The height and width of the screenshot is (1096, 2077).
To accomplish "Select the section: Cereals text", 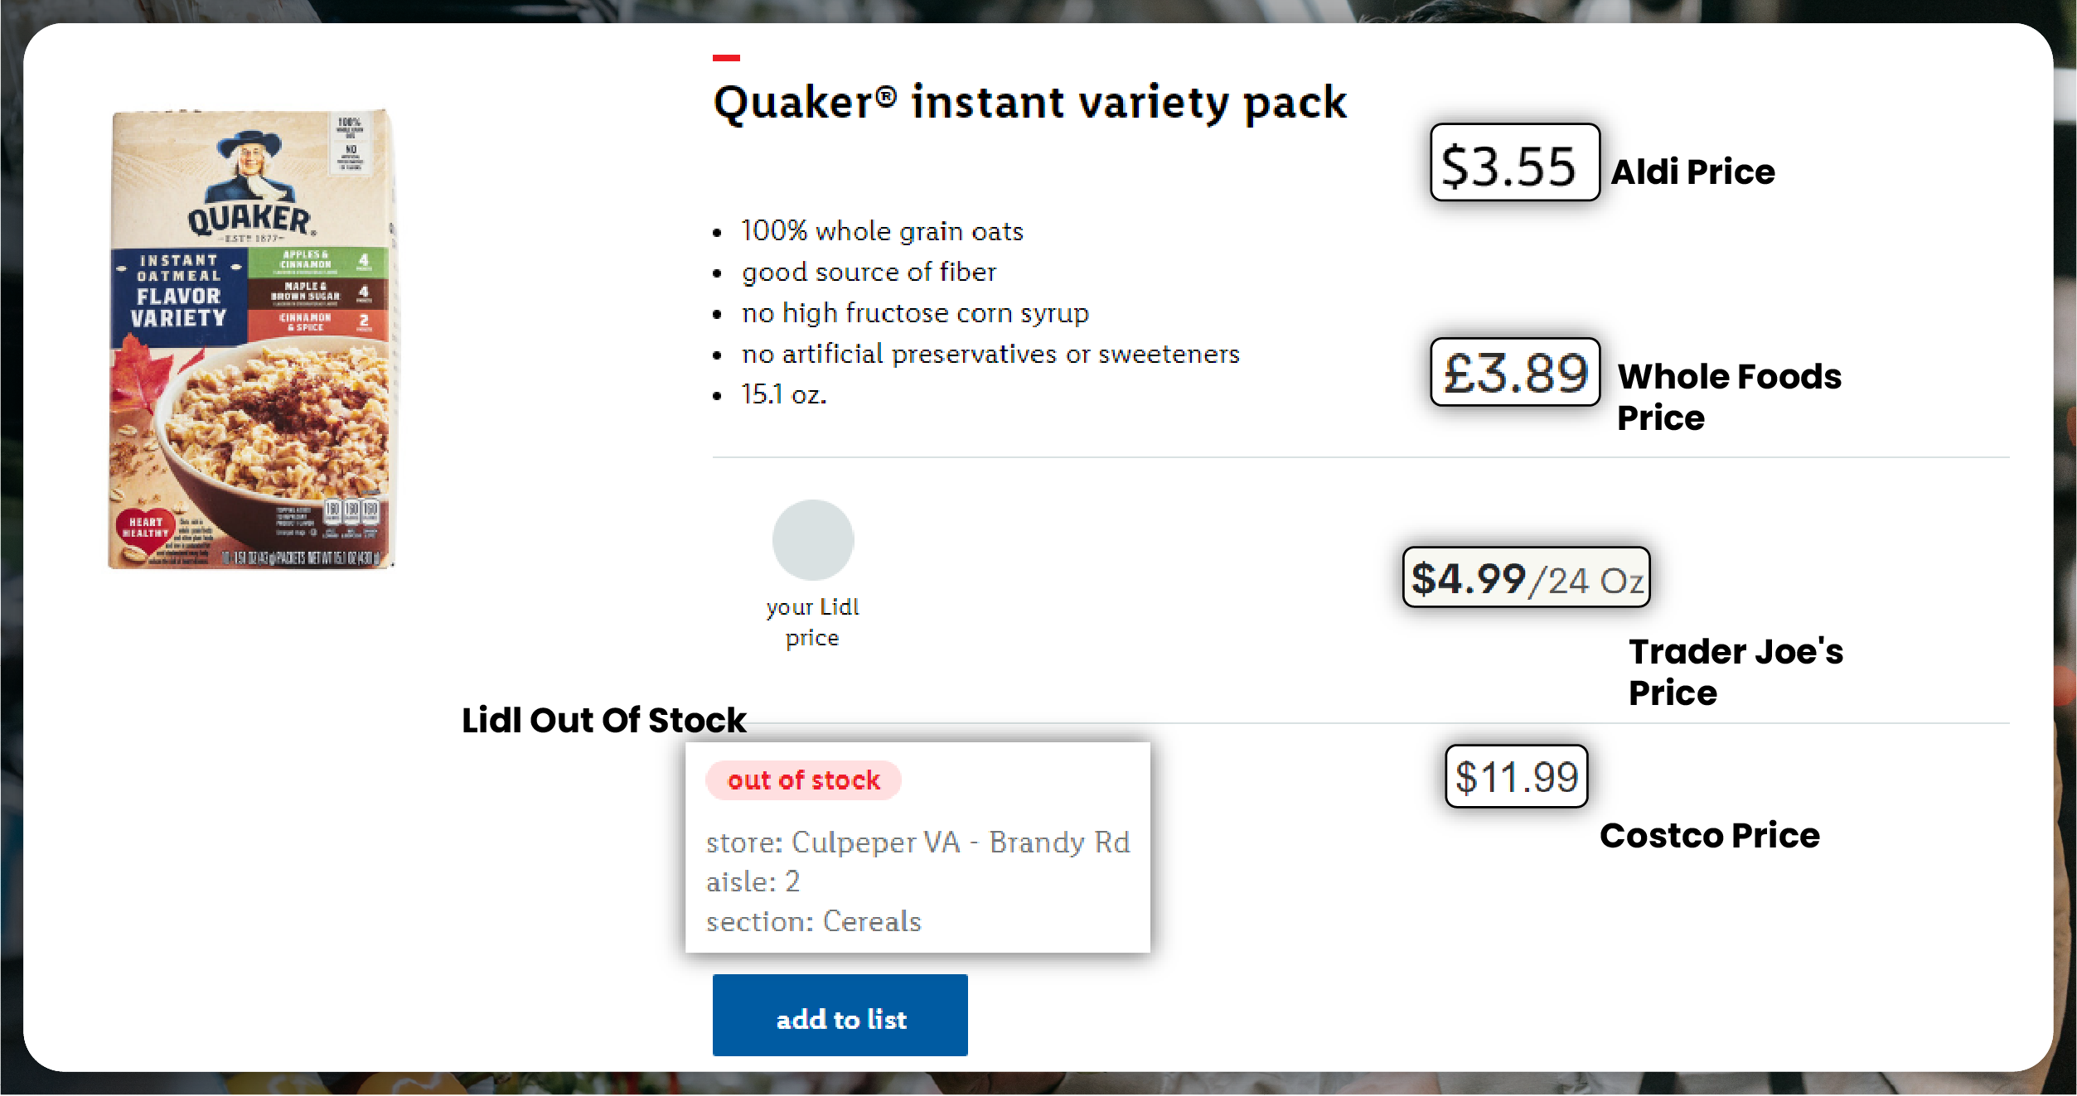I will 813,921.
